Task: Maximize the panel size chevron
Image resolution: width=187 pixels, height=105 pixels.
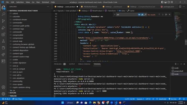Action: [x=181, y=64]
